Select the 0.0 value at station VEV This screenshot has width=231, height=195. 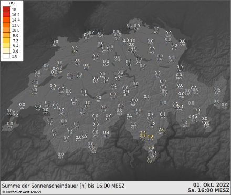[x=45, y=110]
